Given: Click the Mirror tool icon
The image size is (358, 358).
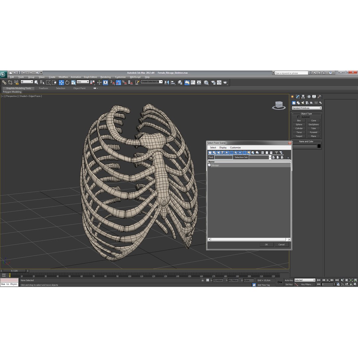Looking at the screenshot, I should click(x=167, y=83).
